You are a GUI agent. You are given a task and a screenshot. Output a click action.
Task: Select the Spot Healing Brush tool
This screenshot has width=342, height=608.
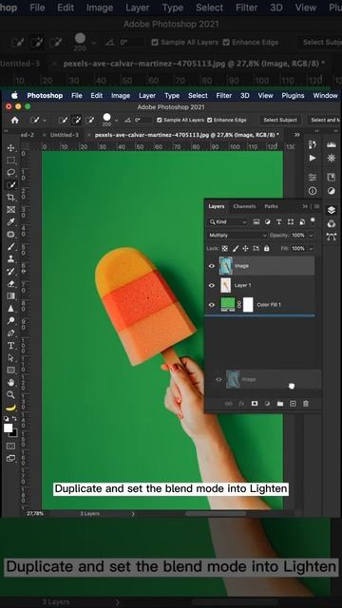[10, 235]
